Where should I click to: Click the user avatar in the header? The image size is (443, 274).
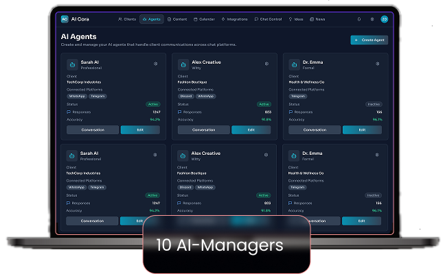pyautogui.click(x=384, y=19)
